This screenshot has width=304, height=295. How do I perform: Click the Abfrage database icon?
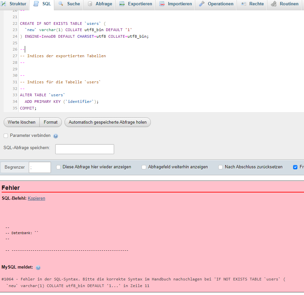[x=90, y=4]
